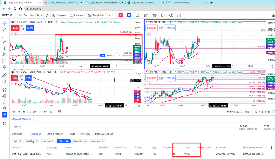Screen dimensions: 275x159
Task: Switch to the Funds tab
Action: click(72, 134)
